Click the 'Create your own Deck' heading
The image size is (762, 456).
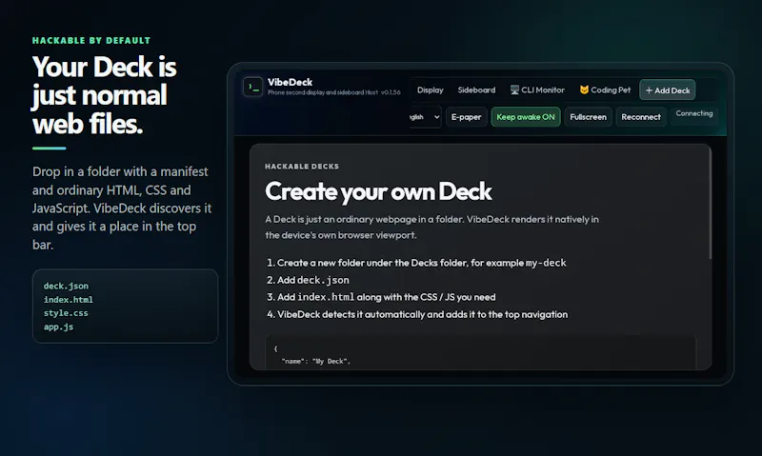pyautogui.click(x=378, y=191)
